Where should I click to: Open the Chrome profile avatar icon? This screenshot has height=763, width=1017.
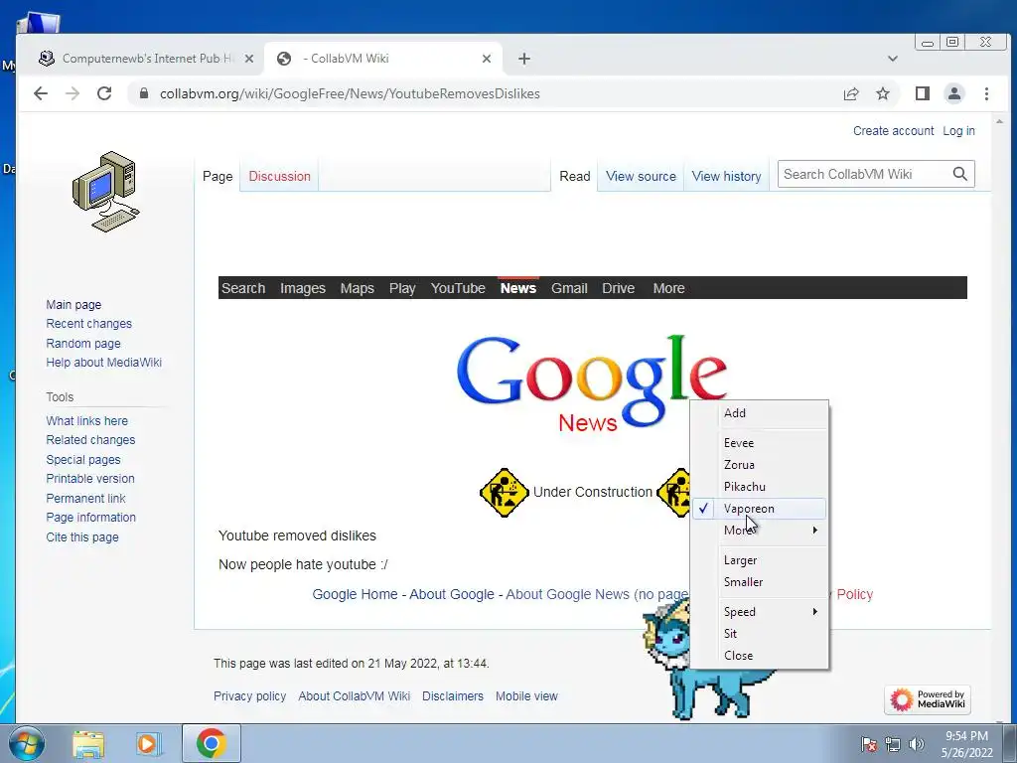point(954,93)
